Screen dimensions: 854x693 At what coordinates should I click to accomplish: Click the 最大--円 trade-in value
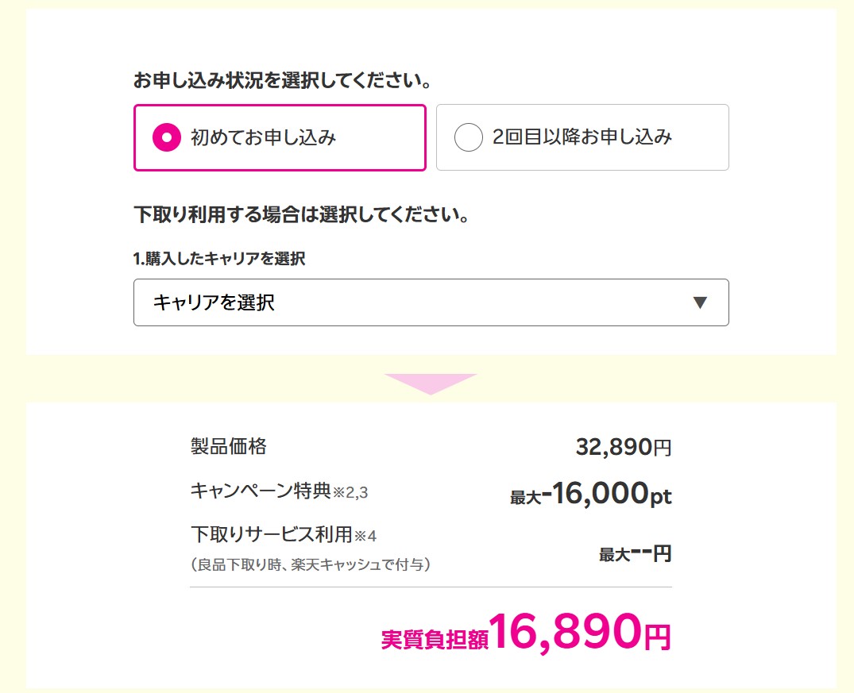point(635,553)
